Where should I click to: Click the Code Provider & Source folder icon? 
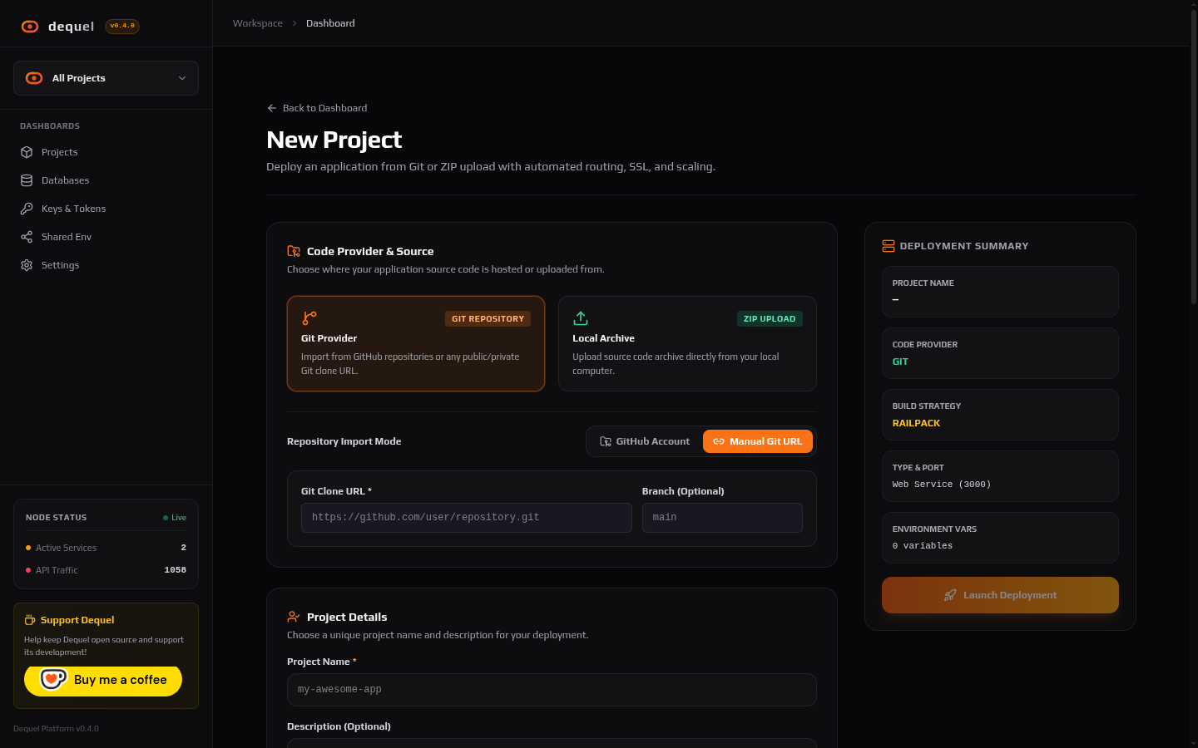click(294, 251)
